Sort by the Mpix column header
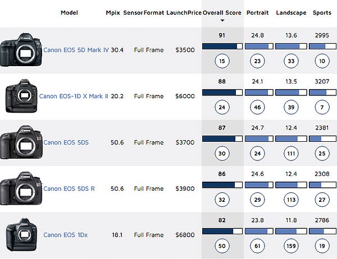The width and height of the screenshot is (337, 259). pos(113,13)
